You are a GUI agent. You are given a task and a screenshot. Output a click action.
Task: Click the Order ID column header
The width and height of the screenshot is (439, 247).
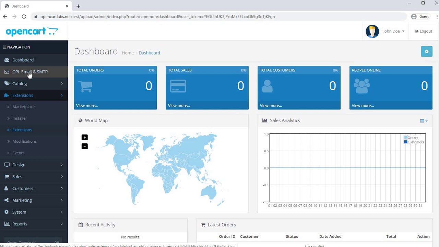coord(227,236)
